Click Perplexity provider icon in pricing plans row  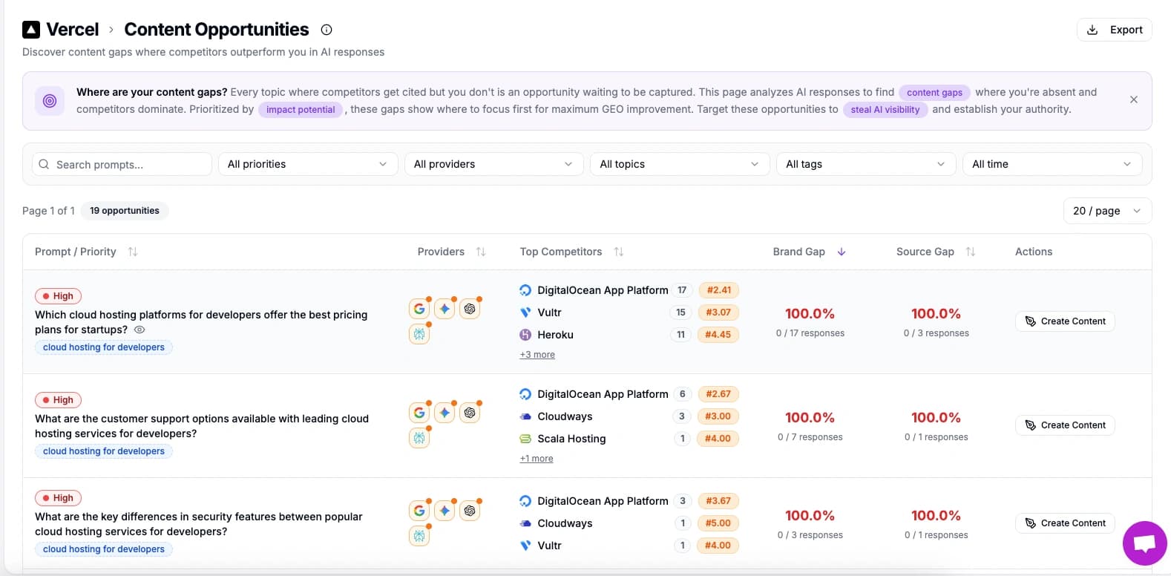pos(419,334)
